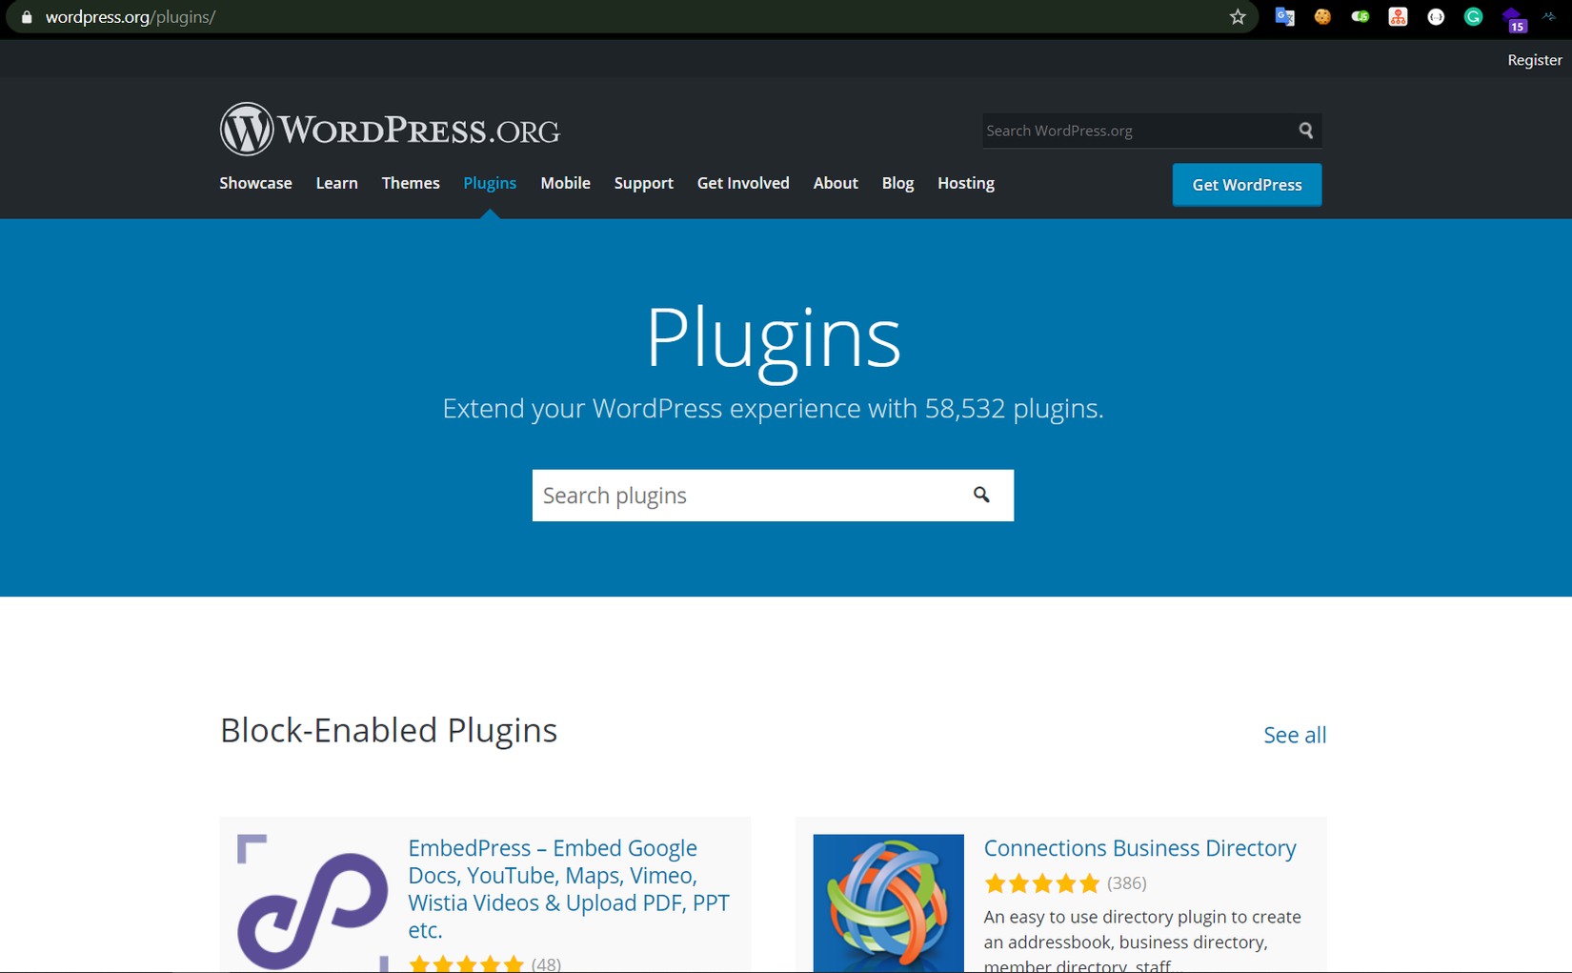
Task: Open the Blog menu item
Action: (897, 183)
